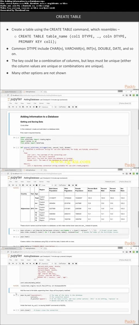The width and height of the screenshot is (139, 325).
Task: Click the pops.to_sql('populations' code cell
Action: 74,298
